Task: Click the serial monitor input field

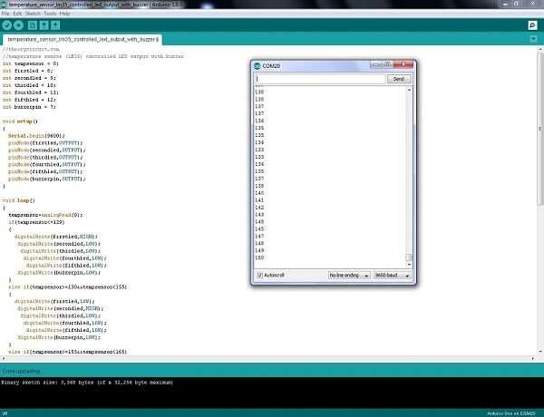Action: (x=320, y=79)
